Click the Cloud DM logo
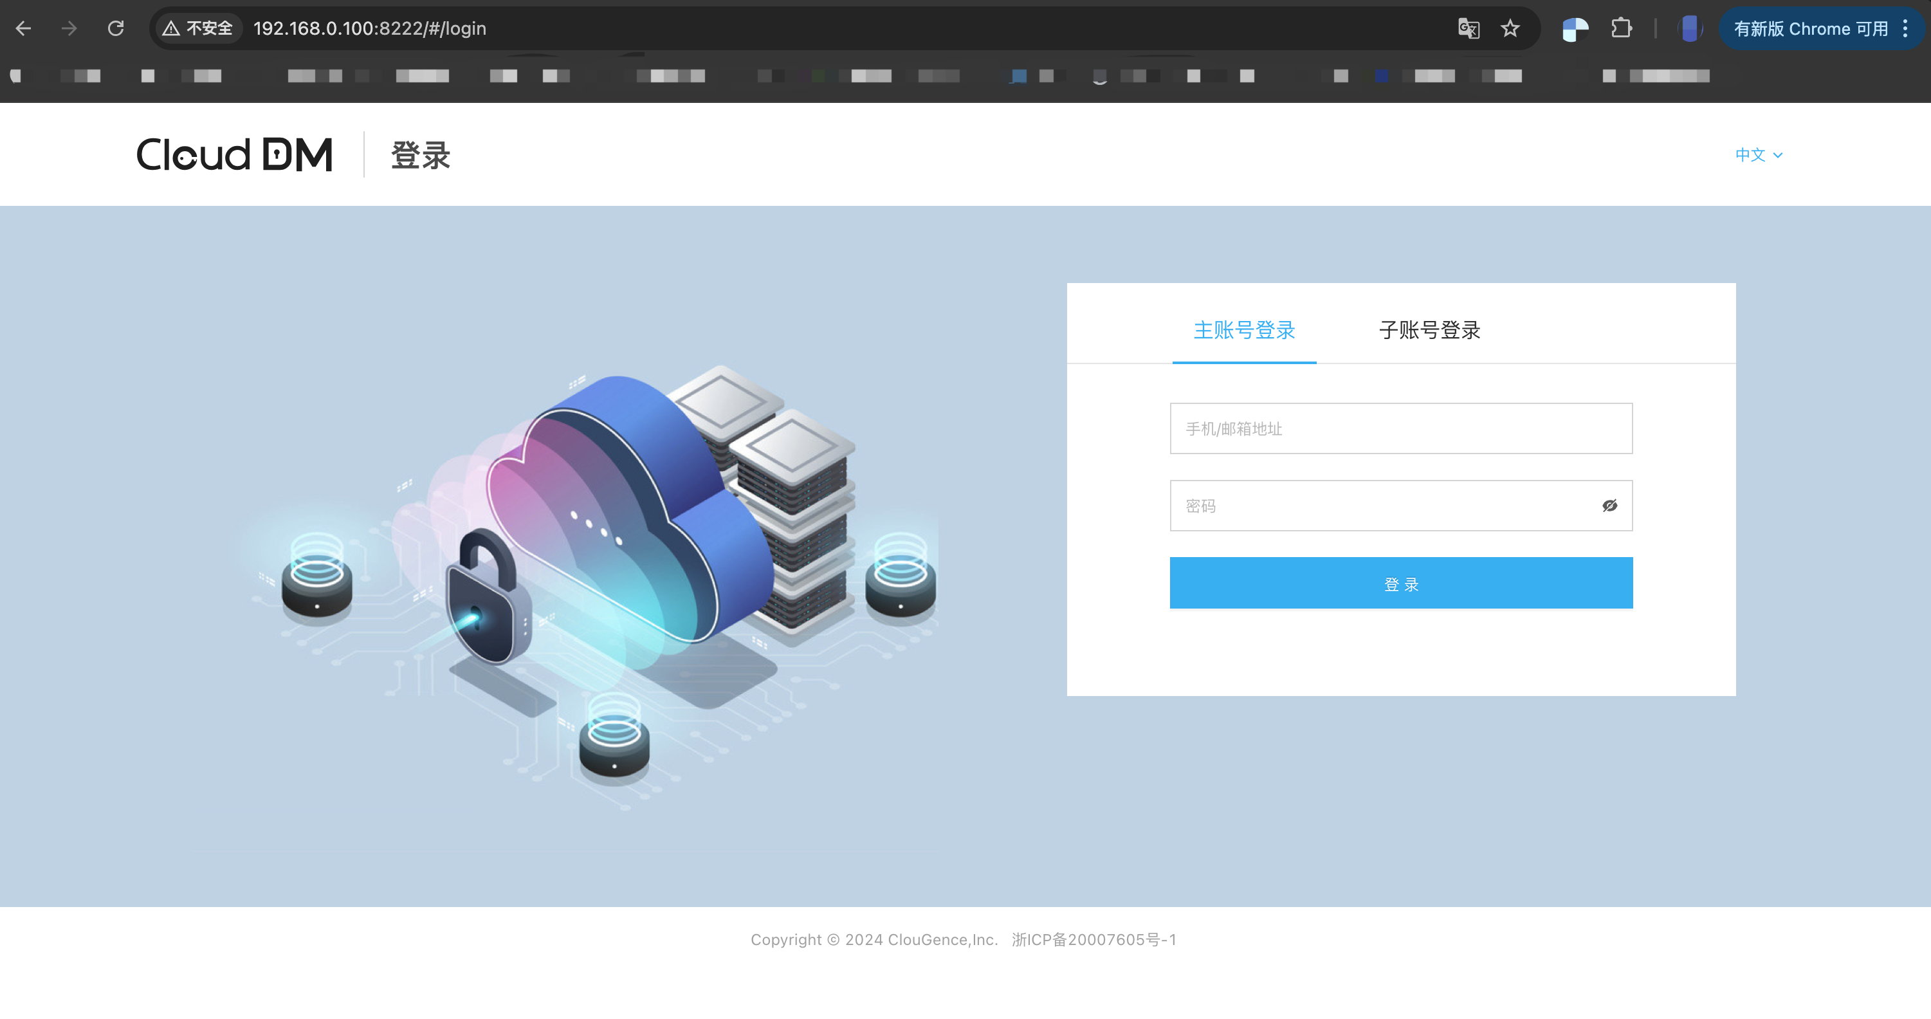Viewport: 1931px width, 1019px height. tap(234, 154)
